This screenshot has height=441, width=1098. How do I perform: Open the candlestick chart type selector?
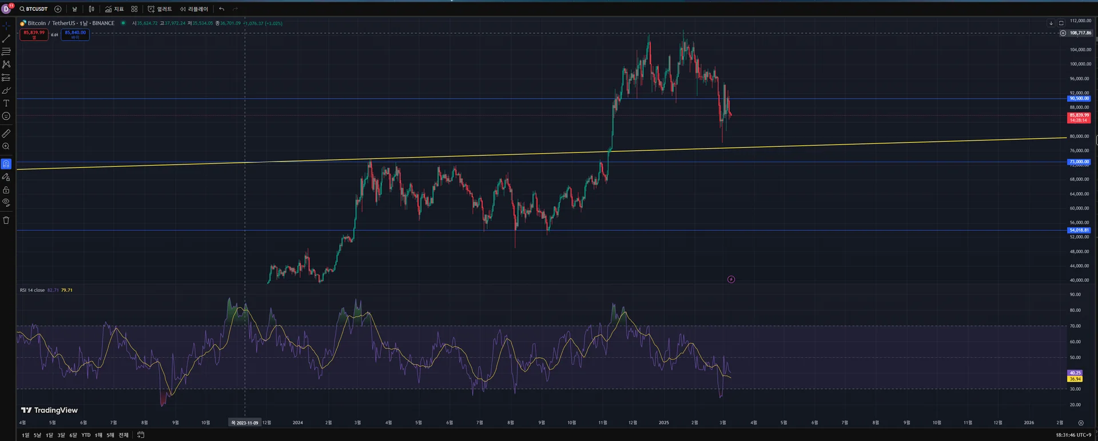coord(91,9)
